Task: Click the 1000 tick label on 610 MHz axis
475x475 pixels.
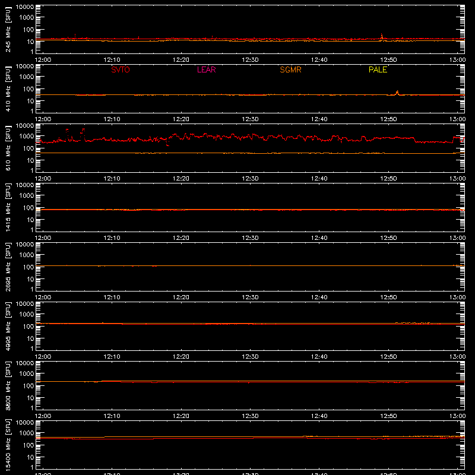Action: [27, 137]
